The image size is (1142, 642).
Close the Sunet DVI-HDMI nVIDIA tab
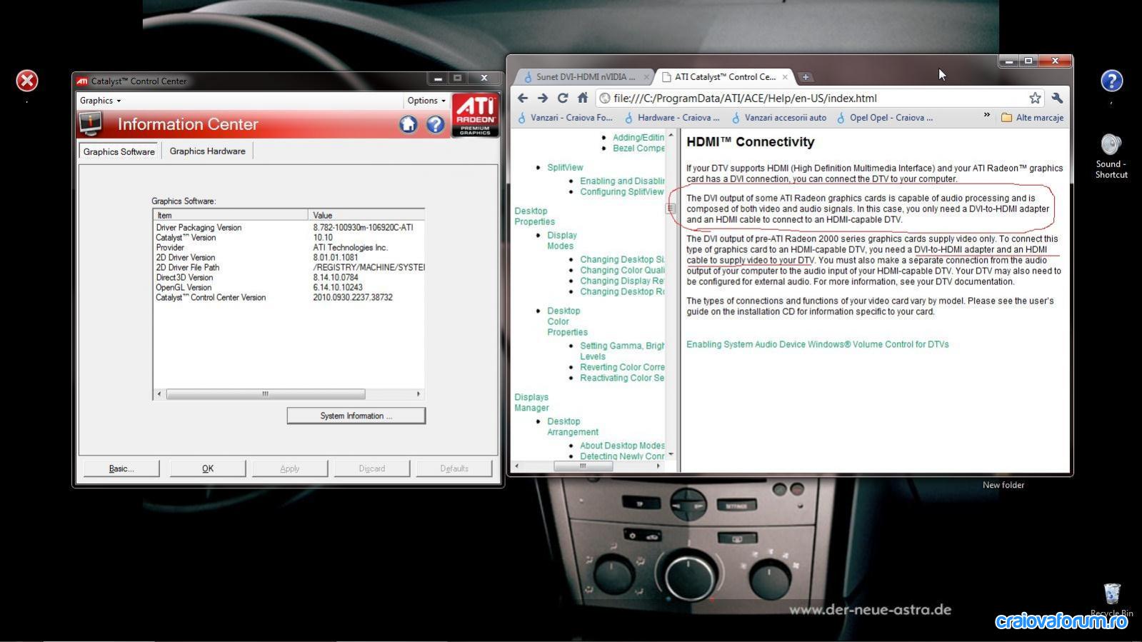coord(646,77)
